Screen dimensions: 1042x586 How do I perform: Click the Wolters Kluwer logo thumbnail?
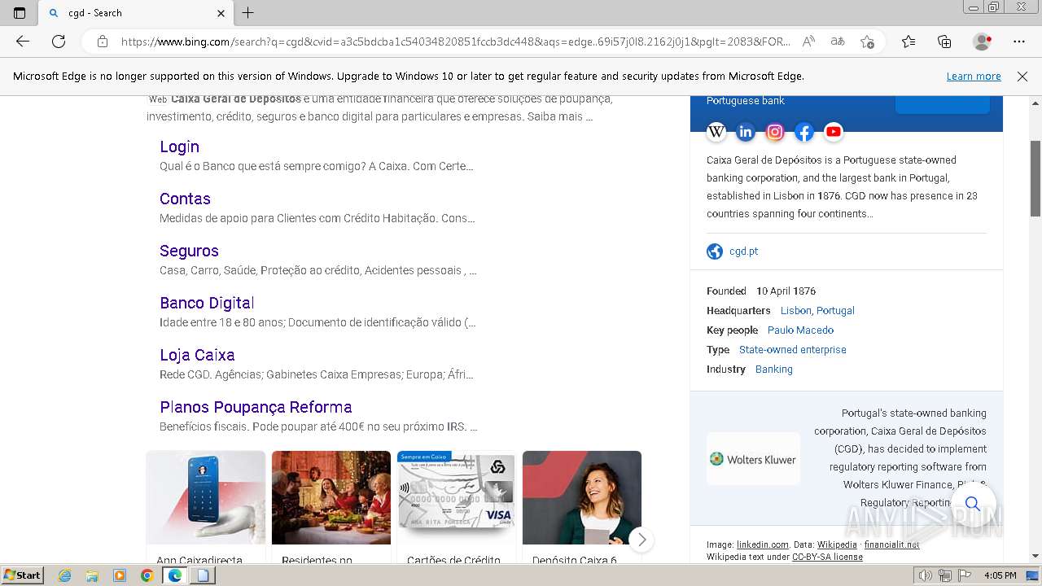[x=753, y=459]
